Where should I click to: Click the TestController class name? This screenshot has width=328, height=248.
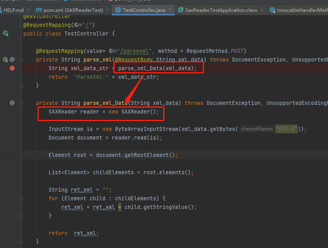[87, 34]
